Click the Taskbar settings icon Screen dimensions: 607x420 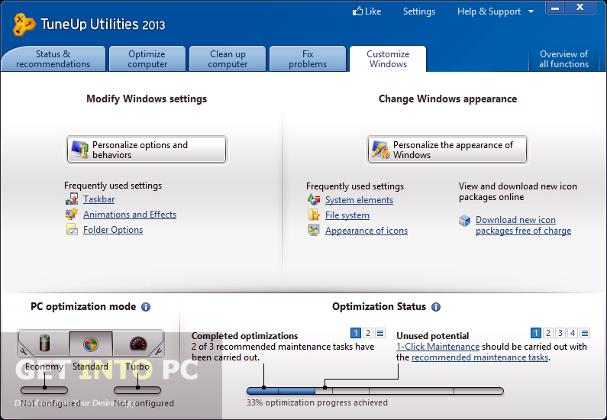coord(72,199)
